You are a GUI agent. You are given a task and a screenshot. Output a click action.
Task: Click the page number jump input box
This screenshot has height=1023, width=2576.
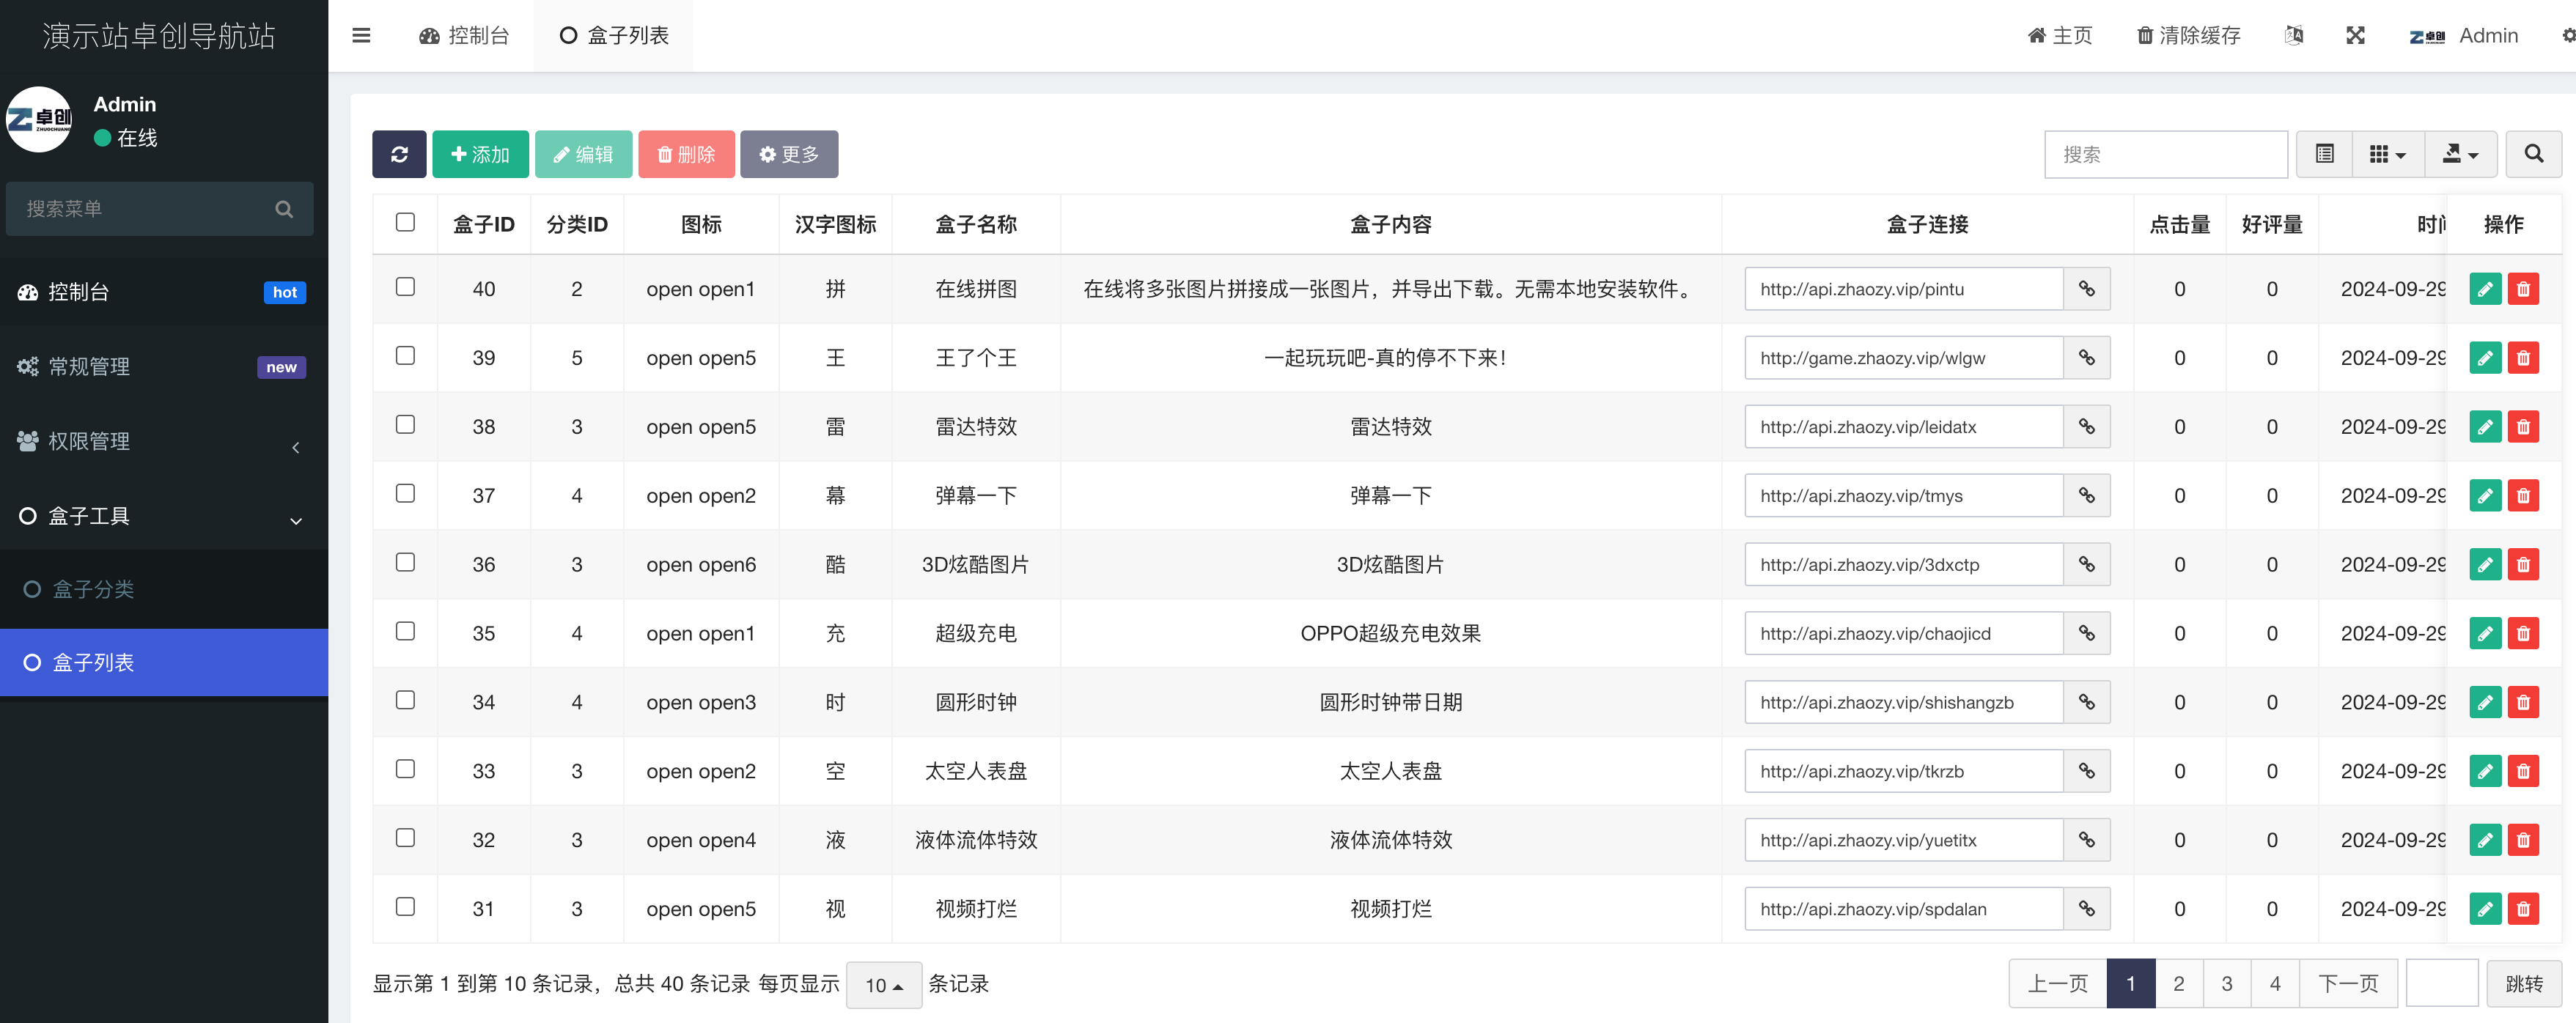click(x=2441, y=983)
